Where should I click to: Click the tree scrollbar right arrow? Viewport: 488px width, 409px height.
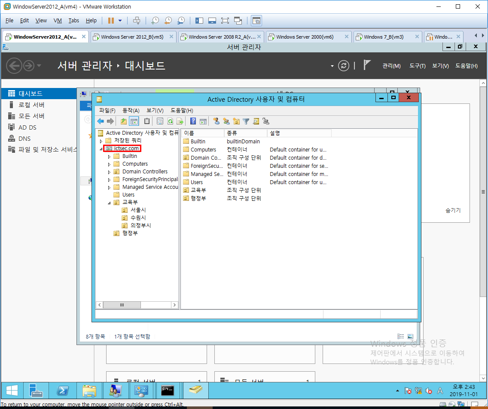pyautogui.click(x=174, y=305)
